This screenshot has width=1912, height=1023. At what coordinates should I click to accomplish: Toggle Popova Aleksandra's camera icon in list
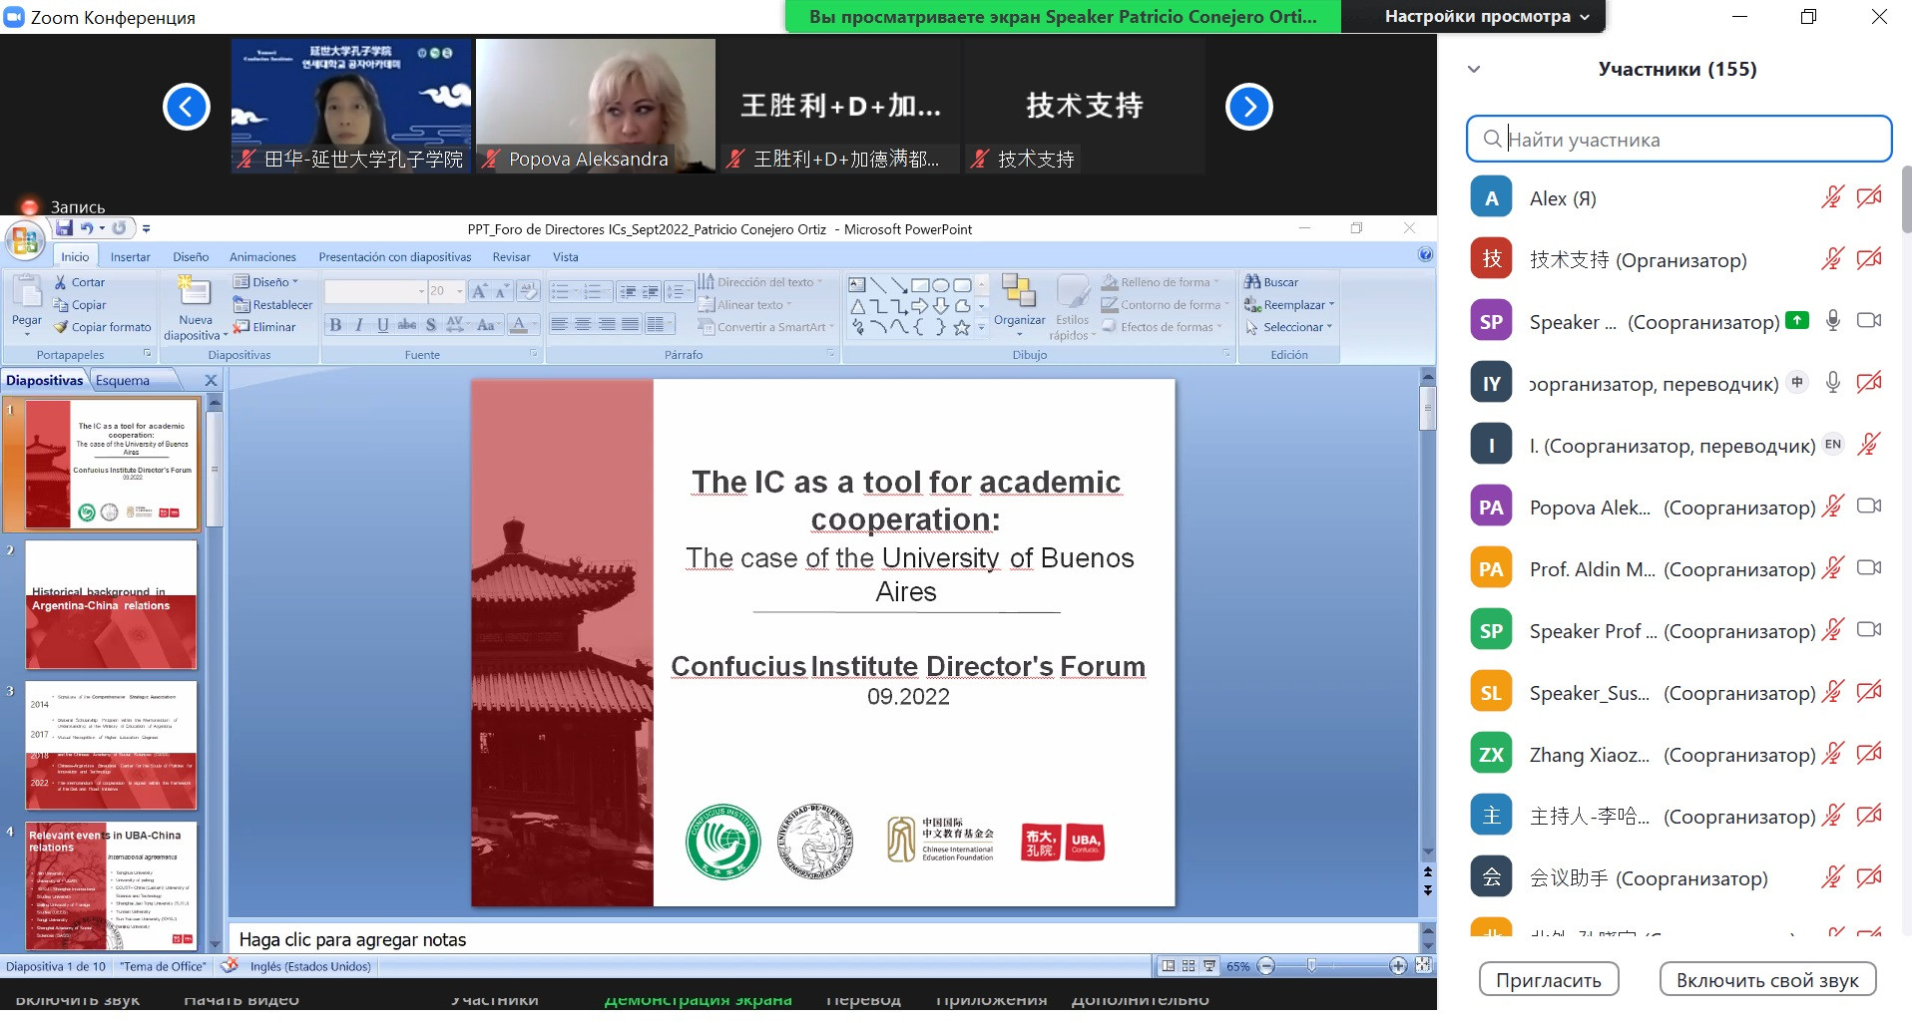click(x=1868, y=507)
